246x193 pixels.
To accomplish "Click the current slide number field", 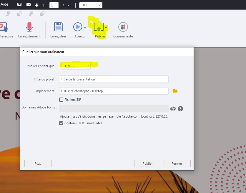I will (54, 5).
